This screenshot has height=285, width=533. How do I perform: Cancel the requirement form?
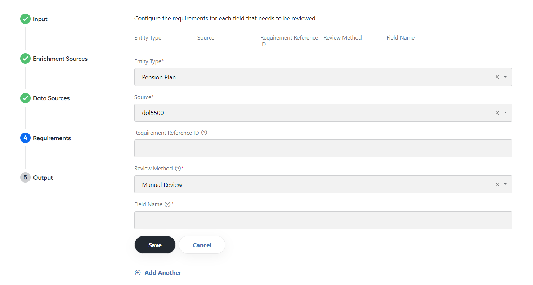coord(202,245)
